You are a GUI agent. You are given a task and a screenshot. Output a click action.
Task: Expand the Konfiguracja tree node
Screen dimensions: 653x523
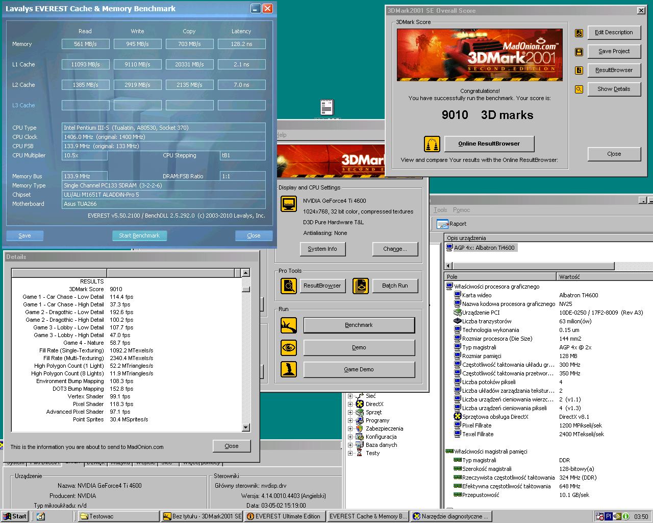(x=350, y=437)
